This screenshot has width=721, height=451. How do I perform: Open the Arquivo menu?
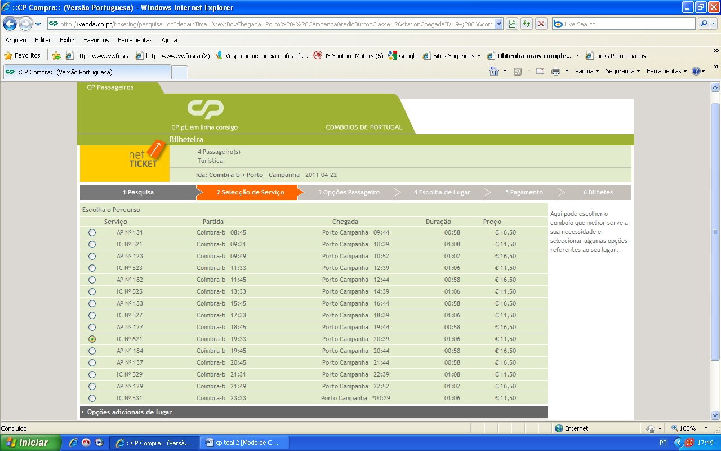(16, 40)
